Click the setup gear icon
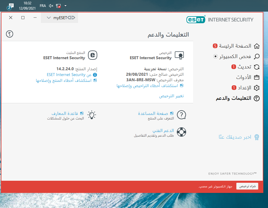 tap(257, 88)
